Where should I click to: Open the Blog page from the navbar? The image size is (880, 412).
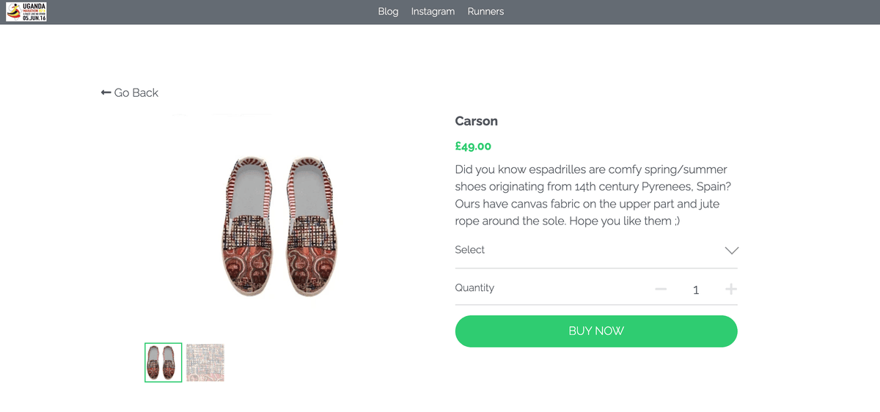click(x=388, y=12)
